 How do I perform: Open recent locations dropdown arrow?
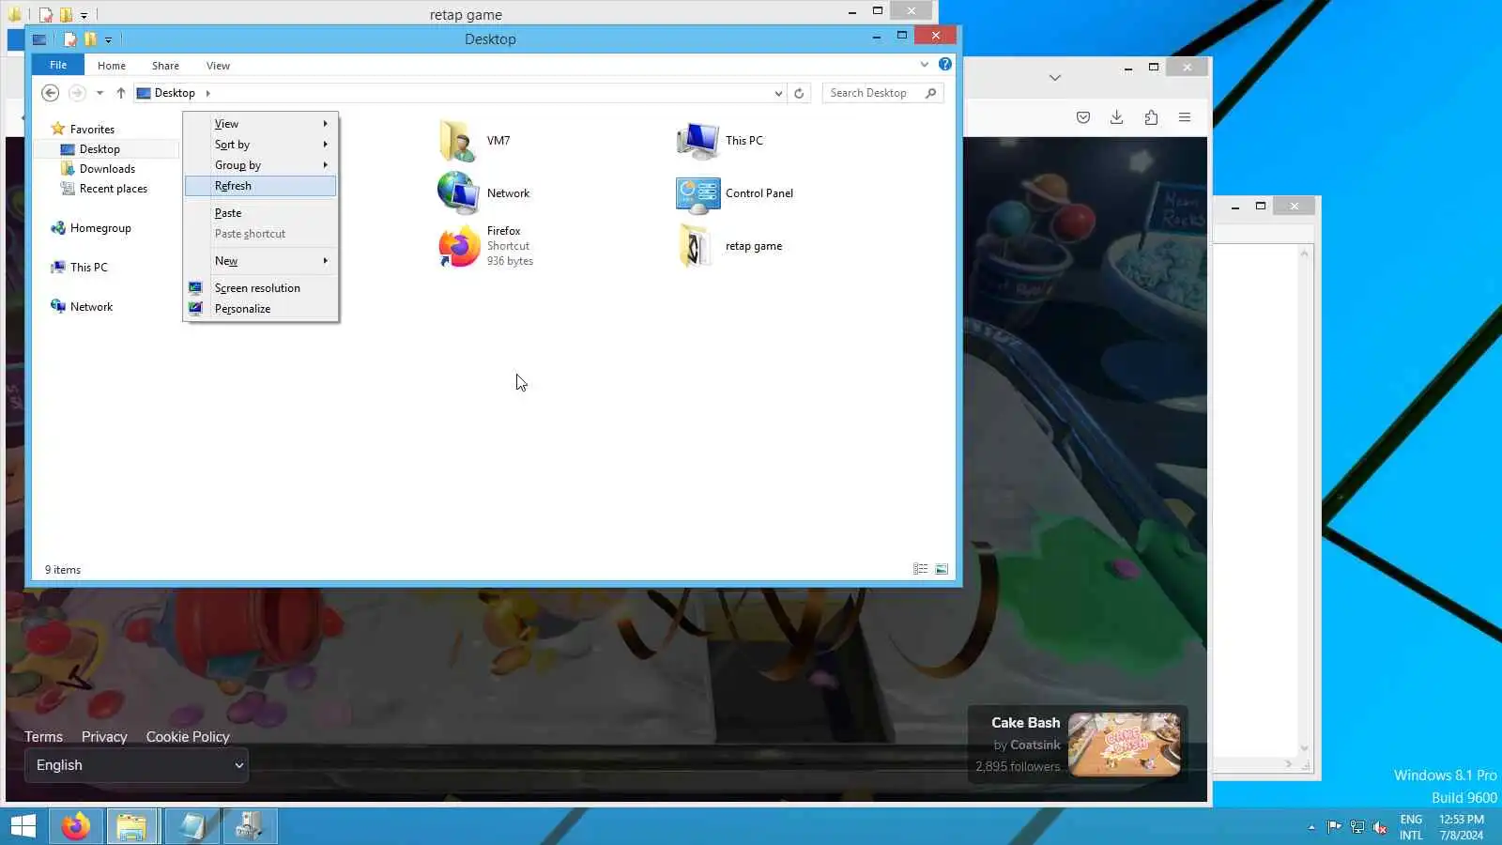(x=100, y=93)
